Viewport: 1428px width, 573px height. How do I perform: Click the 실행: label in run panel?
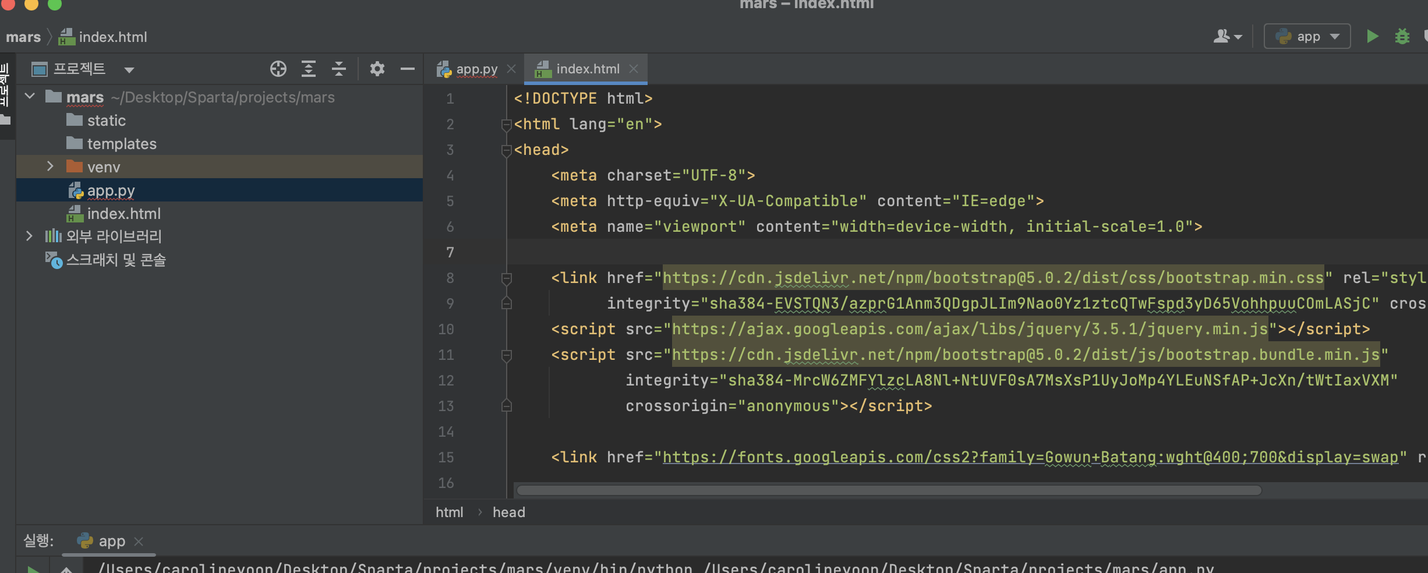pyautogui.click(x=38, y=541)
